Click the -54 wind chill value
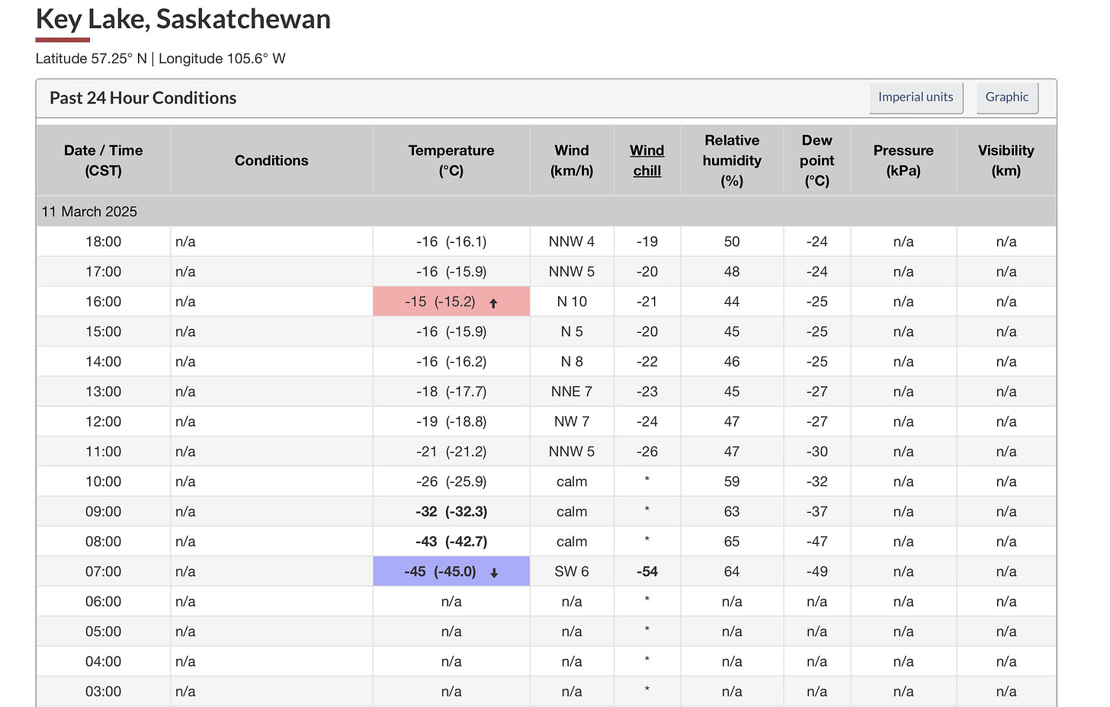This screenshot has width=1110, height=707. coord(647,571)
